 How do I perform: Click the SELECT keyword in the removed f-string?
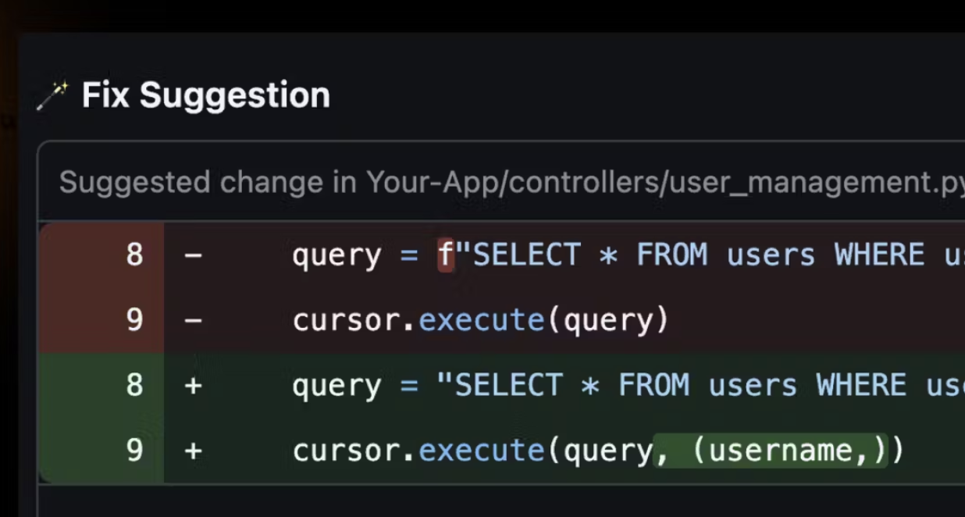point(527,255)
